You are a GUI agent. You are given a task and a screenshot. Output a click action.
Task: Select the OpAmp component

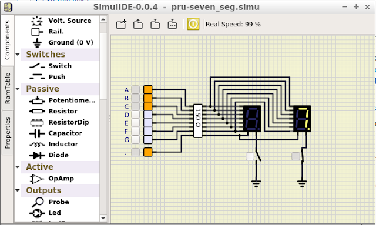pyautogui.click(x=52, y=179)
